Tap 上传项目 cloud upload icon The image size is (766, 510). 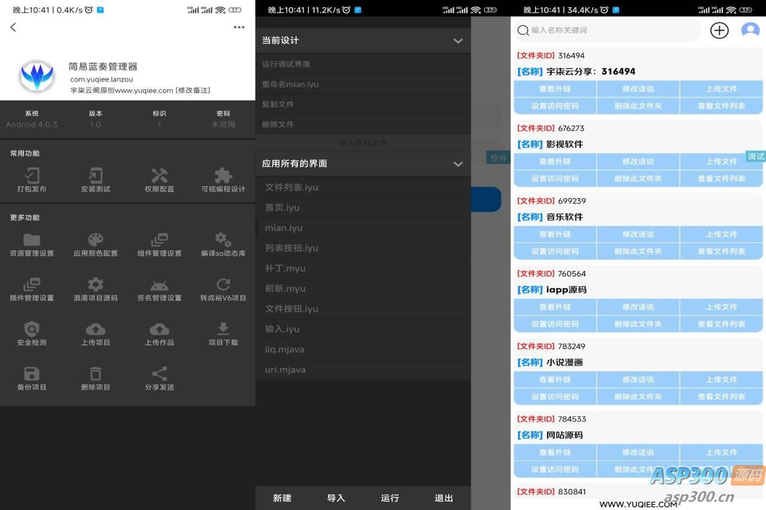(96, 329)
